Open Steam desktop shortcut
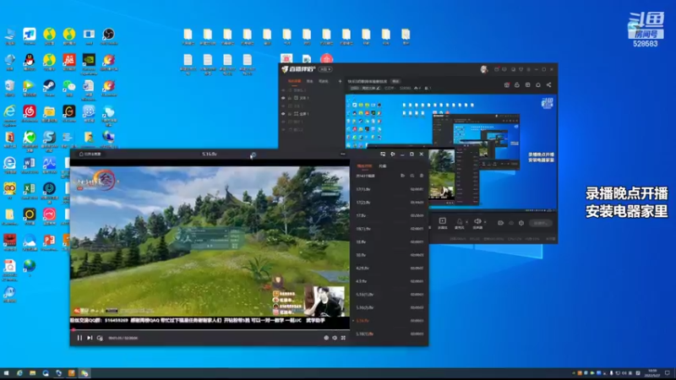The width and height of the screenshot is (676, 380). (x=49, y=88)
